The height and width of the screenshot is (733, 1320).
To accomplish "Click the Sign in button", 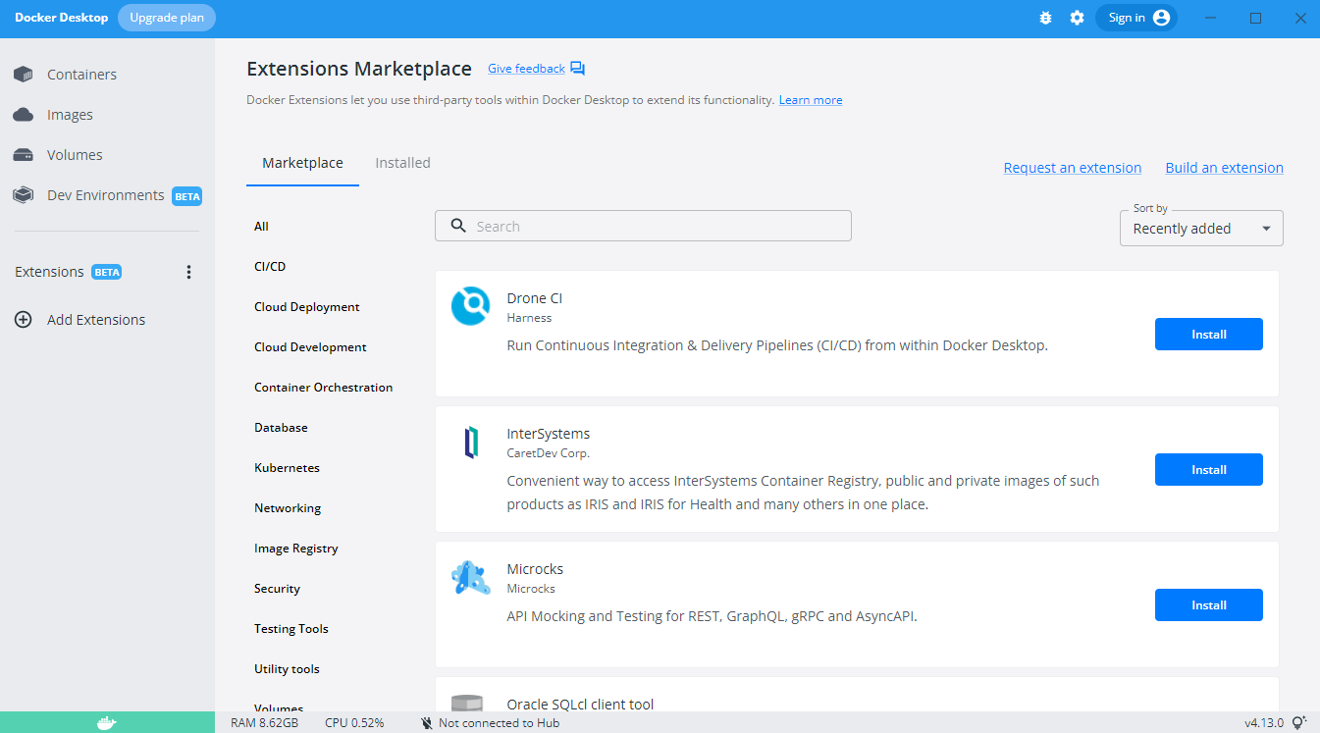I will pyautogui.click(x=1135, y=18).
